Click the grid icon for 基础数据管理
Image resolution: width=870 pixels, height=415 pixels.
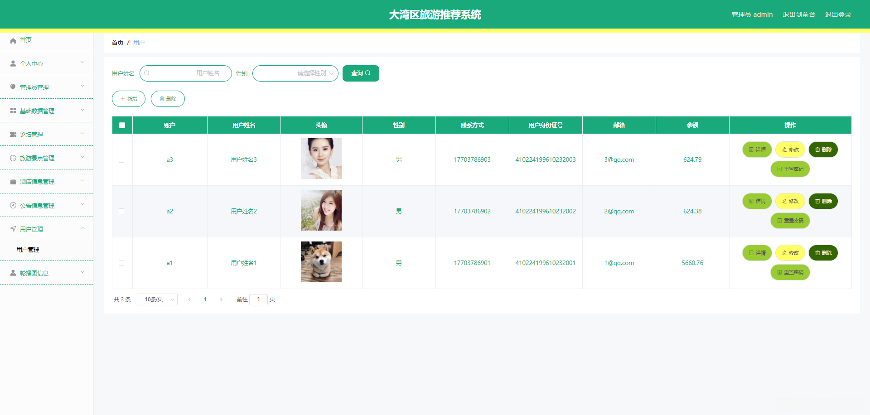tap(13, 111)
